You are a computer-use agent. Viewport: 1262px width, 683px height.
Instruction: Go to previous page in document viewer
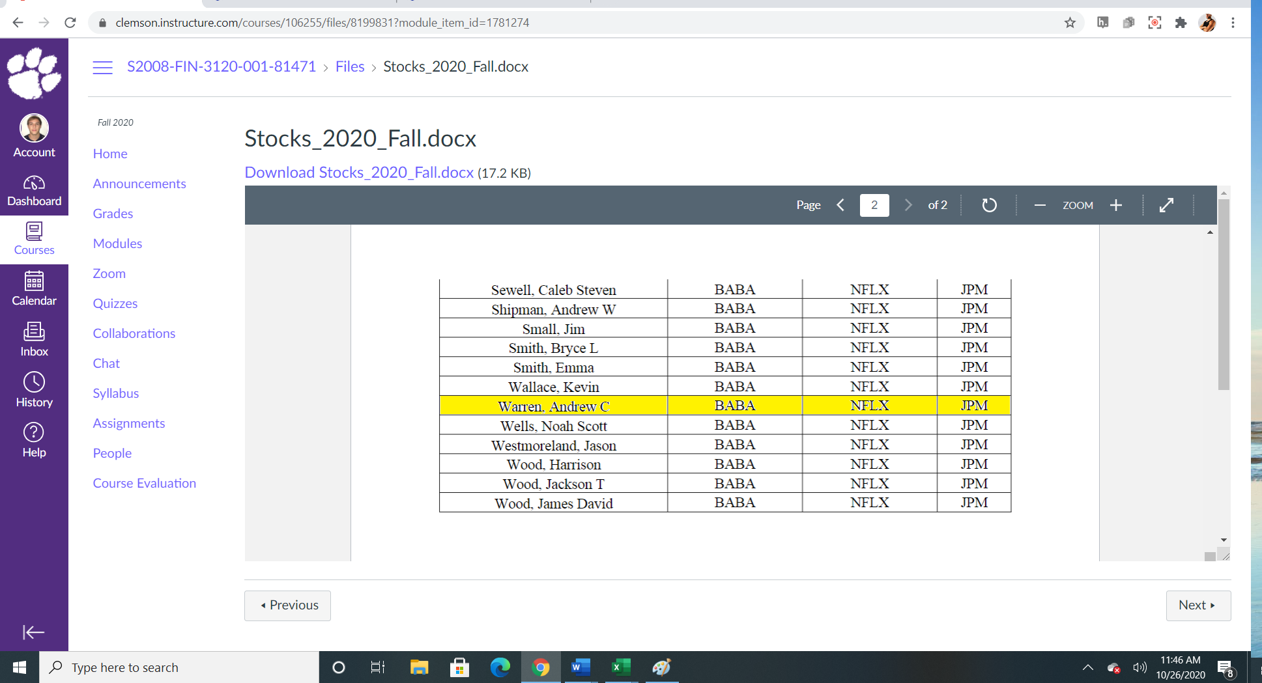point(840,205)
